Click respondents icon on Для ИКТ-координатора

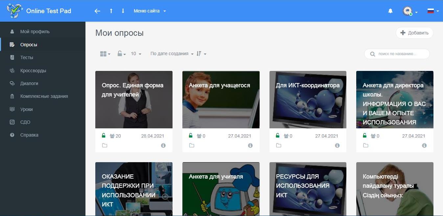point(286,136)
